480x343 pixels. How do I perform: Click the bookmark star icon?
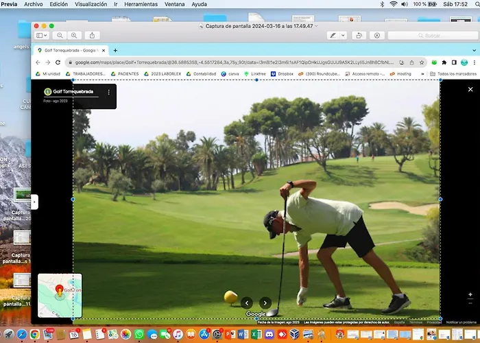(422, 62)
